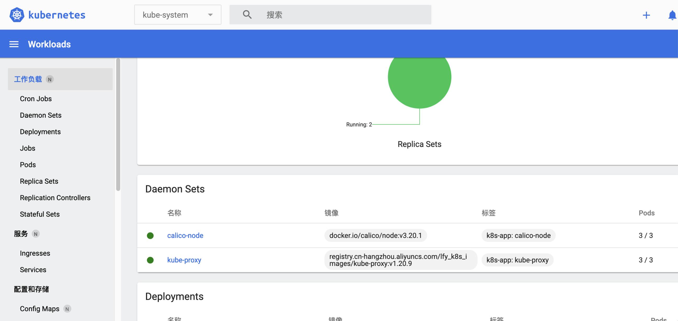Open Config Maps sidebar item
The image size is (678, 321).
coord(39,309)
